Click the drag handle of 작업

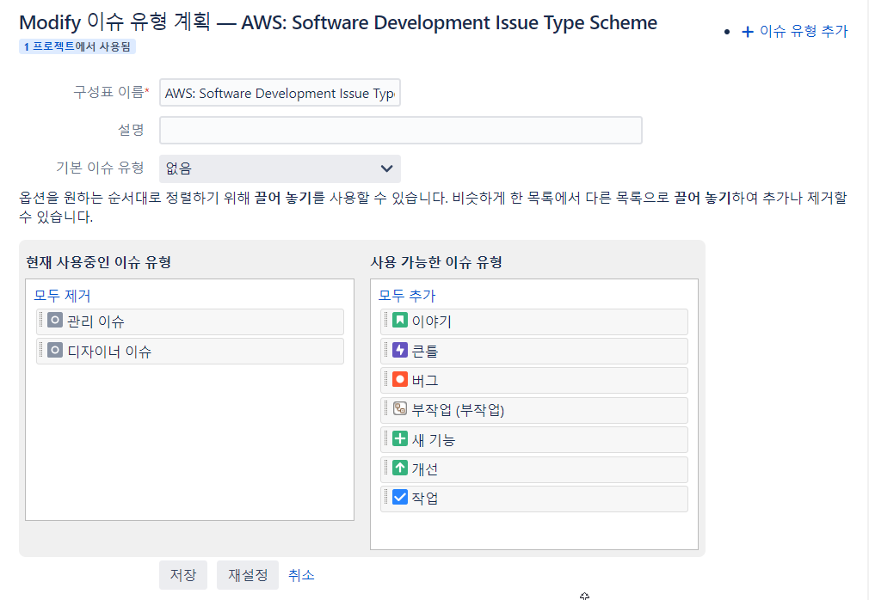pyautogui.click(x=385, y=497)
